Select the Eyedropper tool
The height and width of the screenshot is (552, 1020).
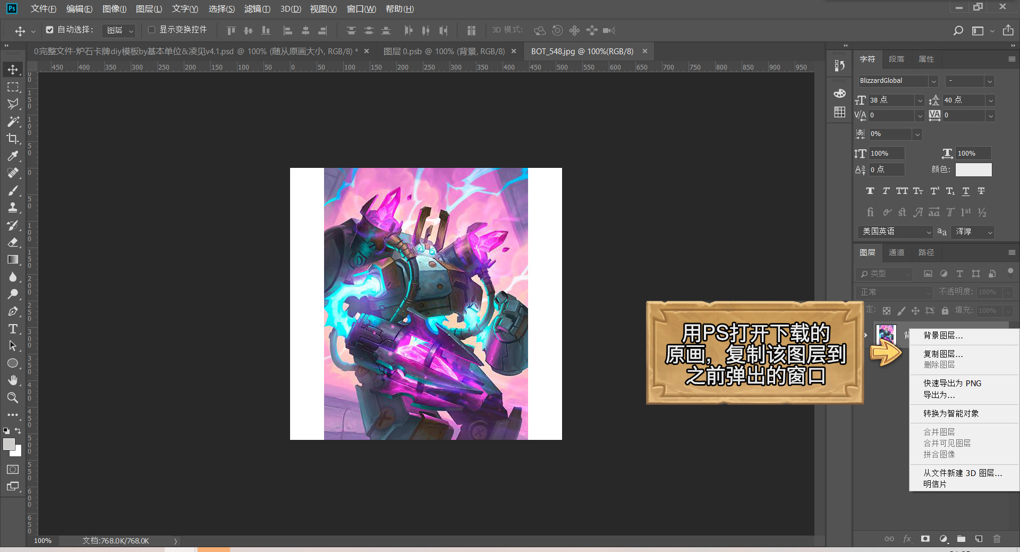(13, 156)
